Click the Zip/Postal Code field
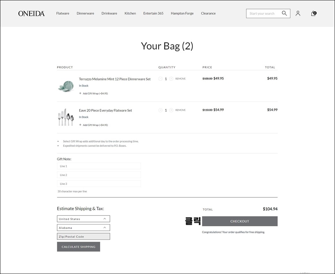Image resolution: width=335 pixels, height=274 pixels. [83, 236]
